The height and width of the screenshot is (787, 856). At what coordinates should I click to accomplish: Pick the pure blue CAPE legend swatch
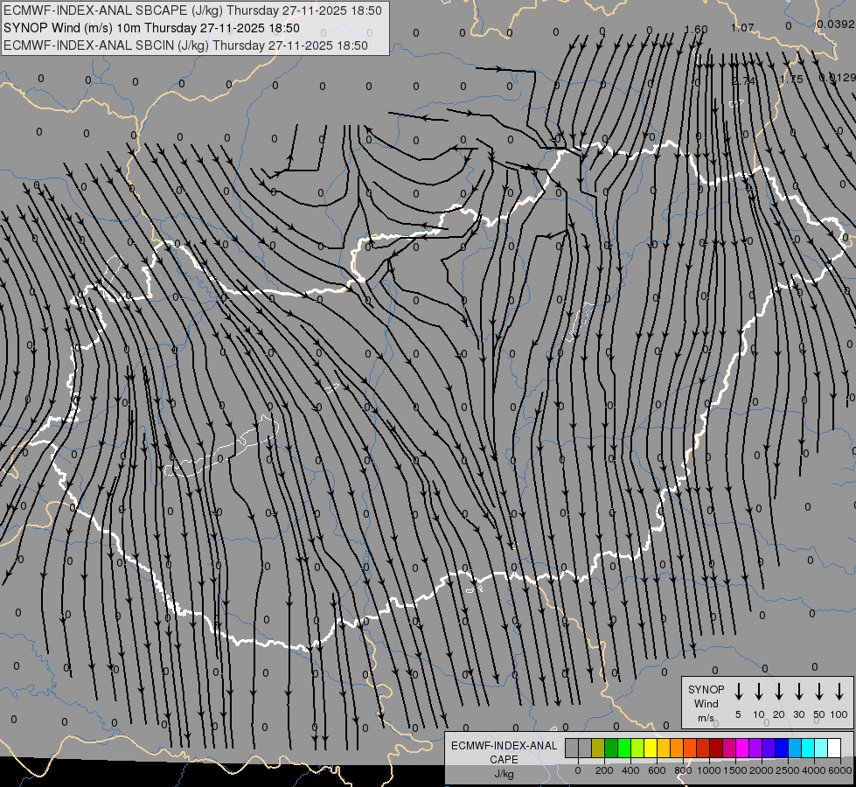(x=781, y=748)
